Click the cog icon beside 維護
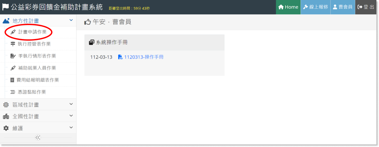379x147 pixels. [x=6, y=128]
